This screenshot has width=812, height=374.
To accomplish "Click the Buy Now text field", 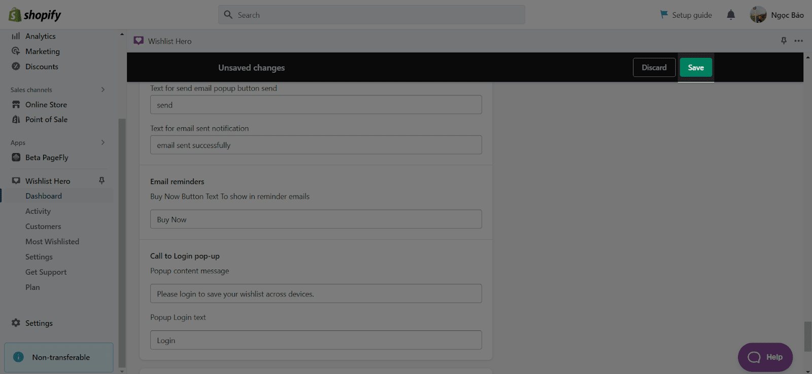I will [316, 219].
